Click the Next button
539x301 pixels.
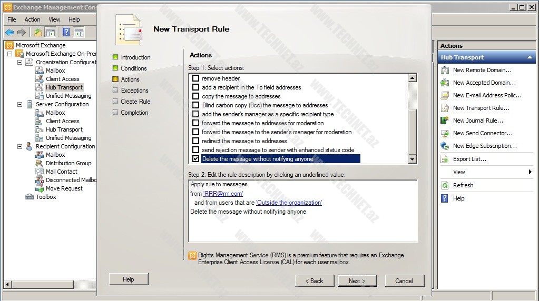(357, 281)
